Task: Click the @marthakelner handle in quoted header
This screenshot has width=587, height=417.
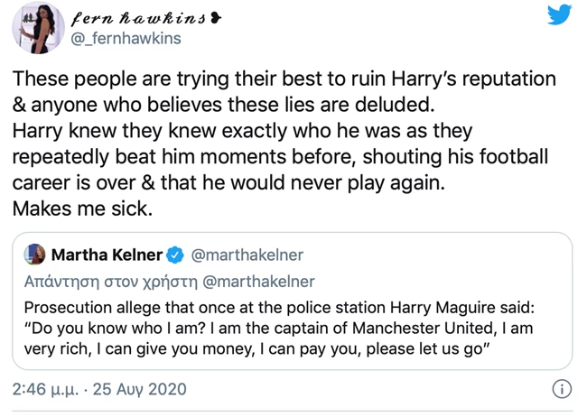Action: coord(247,255)
